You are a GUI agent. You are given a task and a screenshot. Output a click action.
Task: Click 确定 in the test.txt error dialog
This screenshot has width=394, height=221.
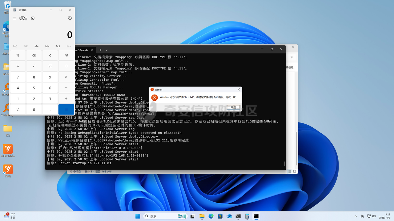coord(233,107)
